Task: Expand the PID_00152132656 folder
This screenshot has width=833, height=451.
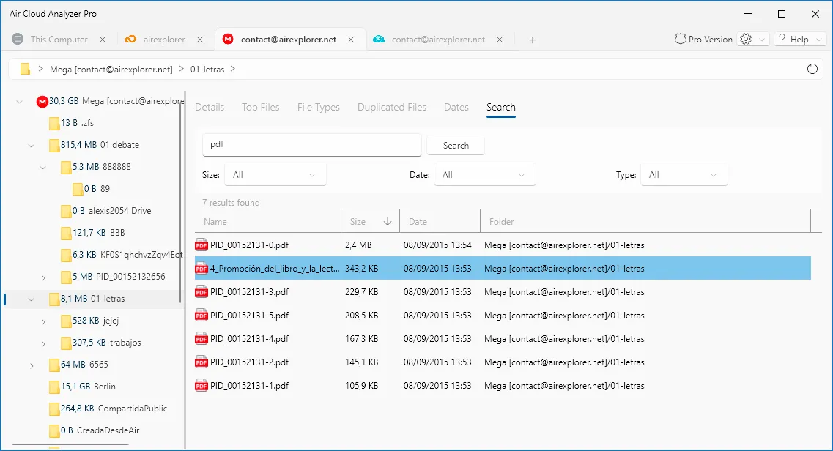Action: pyautogui.click(x=43, y=277)
